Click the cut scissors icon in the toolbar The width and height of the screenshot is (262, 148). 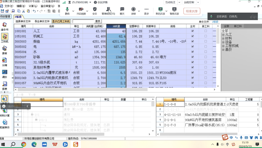click(x=24, y=11)
